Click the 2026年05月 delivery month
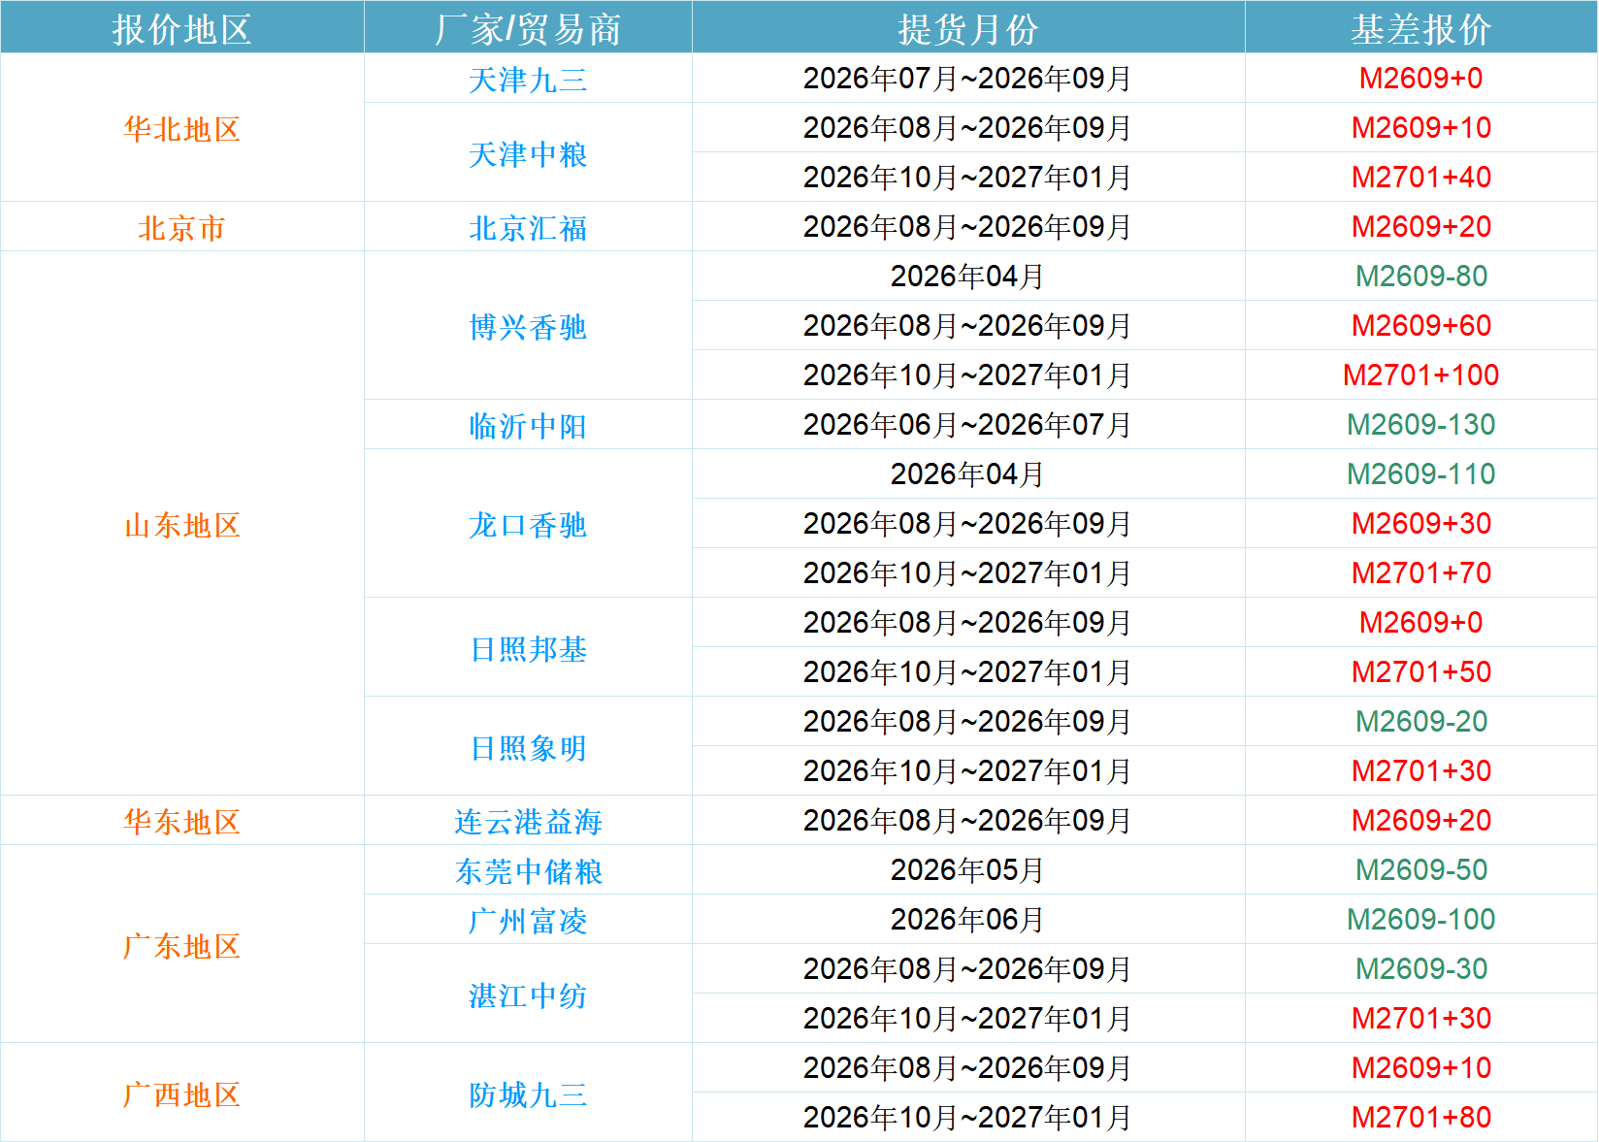This screenshot has height=1142, width=1599. (x=967, y=870)
